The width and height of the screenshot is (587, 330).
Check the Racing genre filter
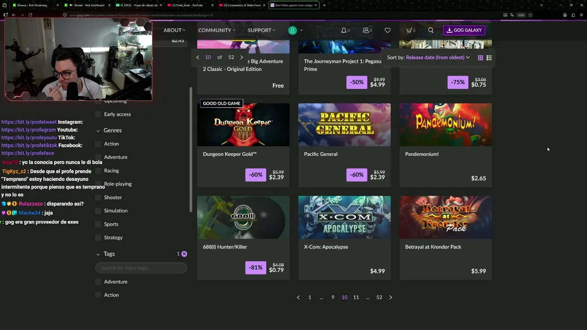[x=98, y=170]
